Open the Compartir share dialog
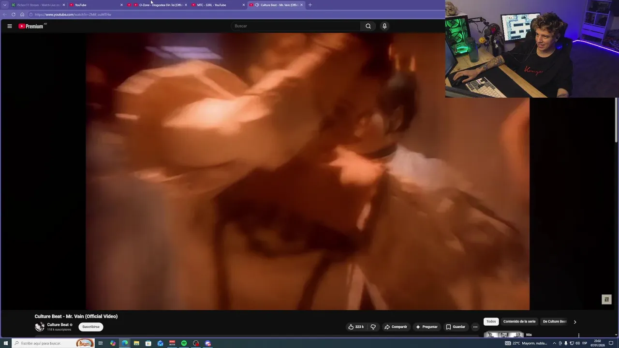Viewport: 619px width, 348px height. pyautogui.click(x=396, y=327)
